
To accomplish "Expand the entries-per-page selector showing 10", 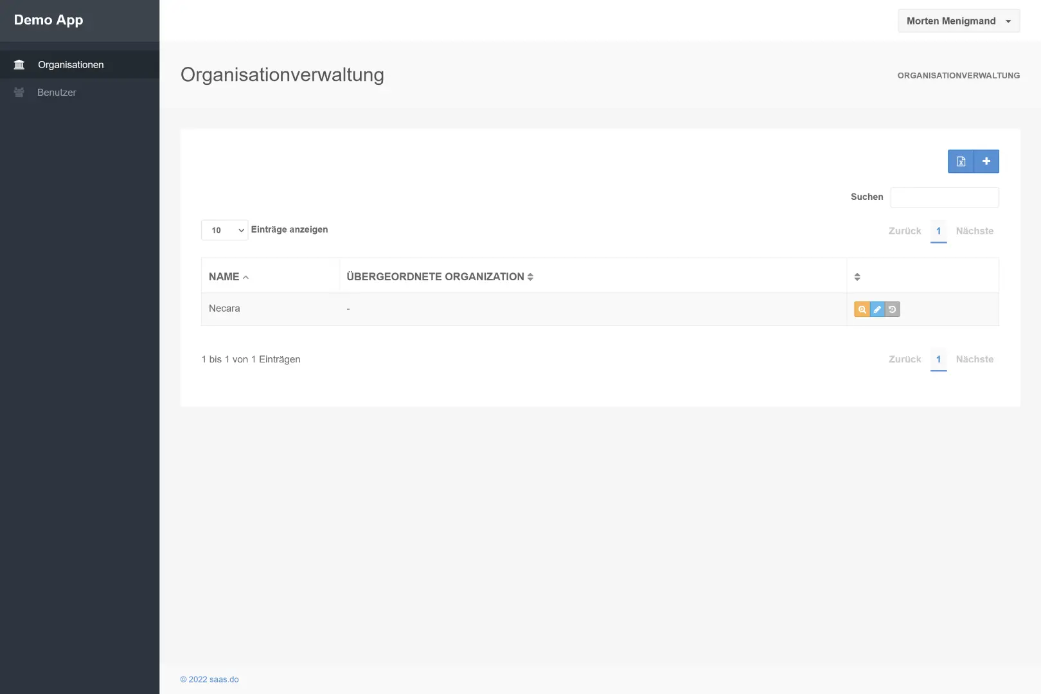I will coord(224,230).
